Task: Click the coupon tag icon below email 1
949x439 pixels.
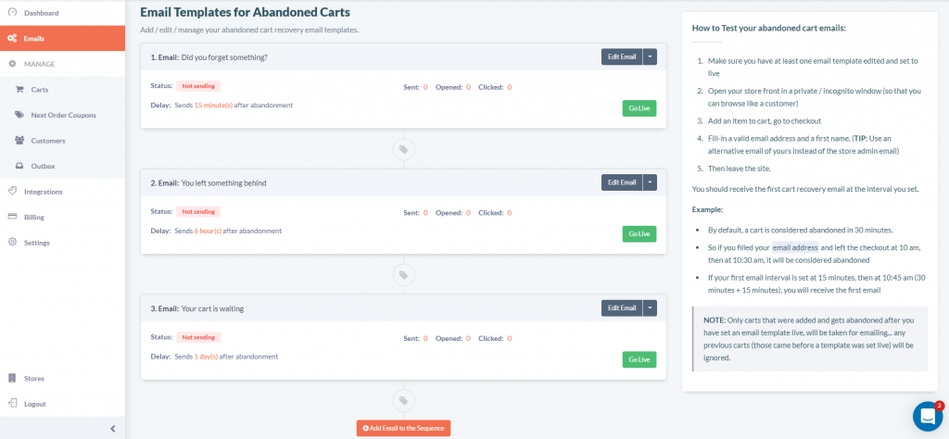Action: (x=404, y=149)
